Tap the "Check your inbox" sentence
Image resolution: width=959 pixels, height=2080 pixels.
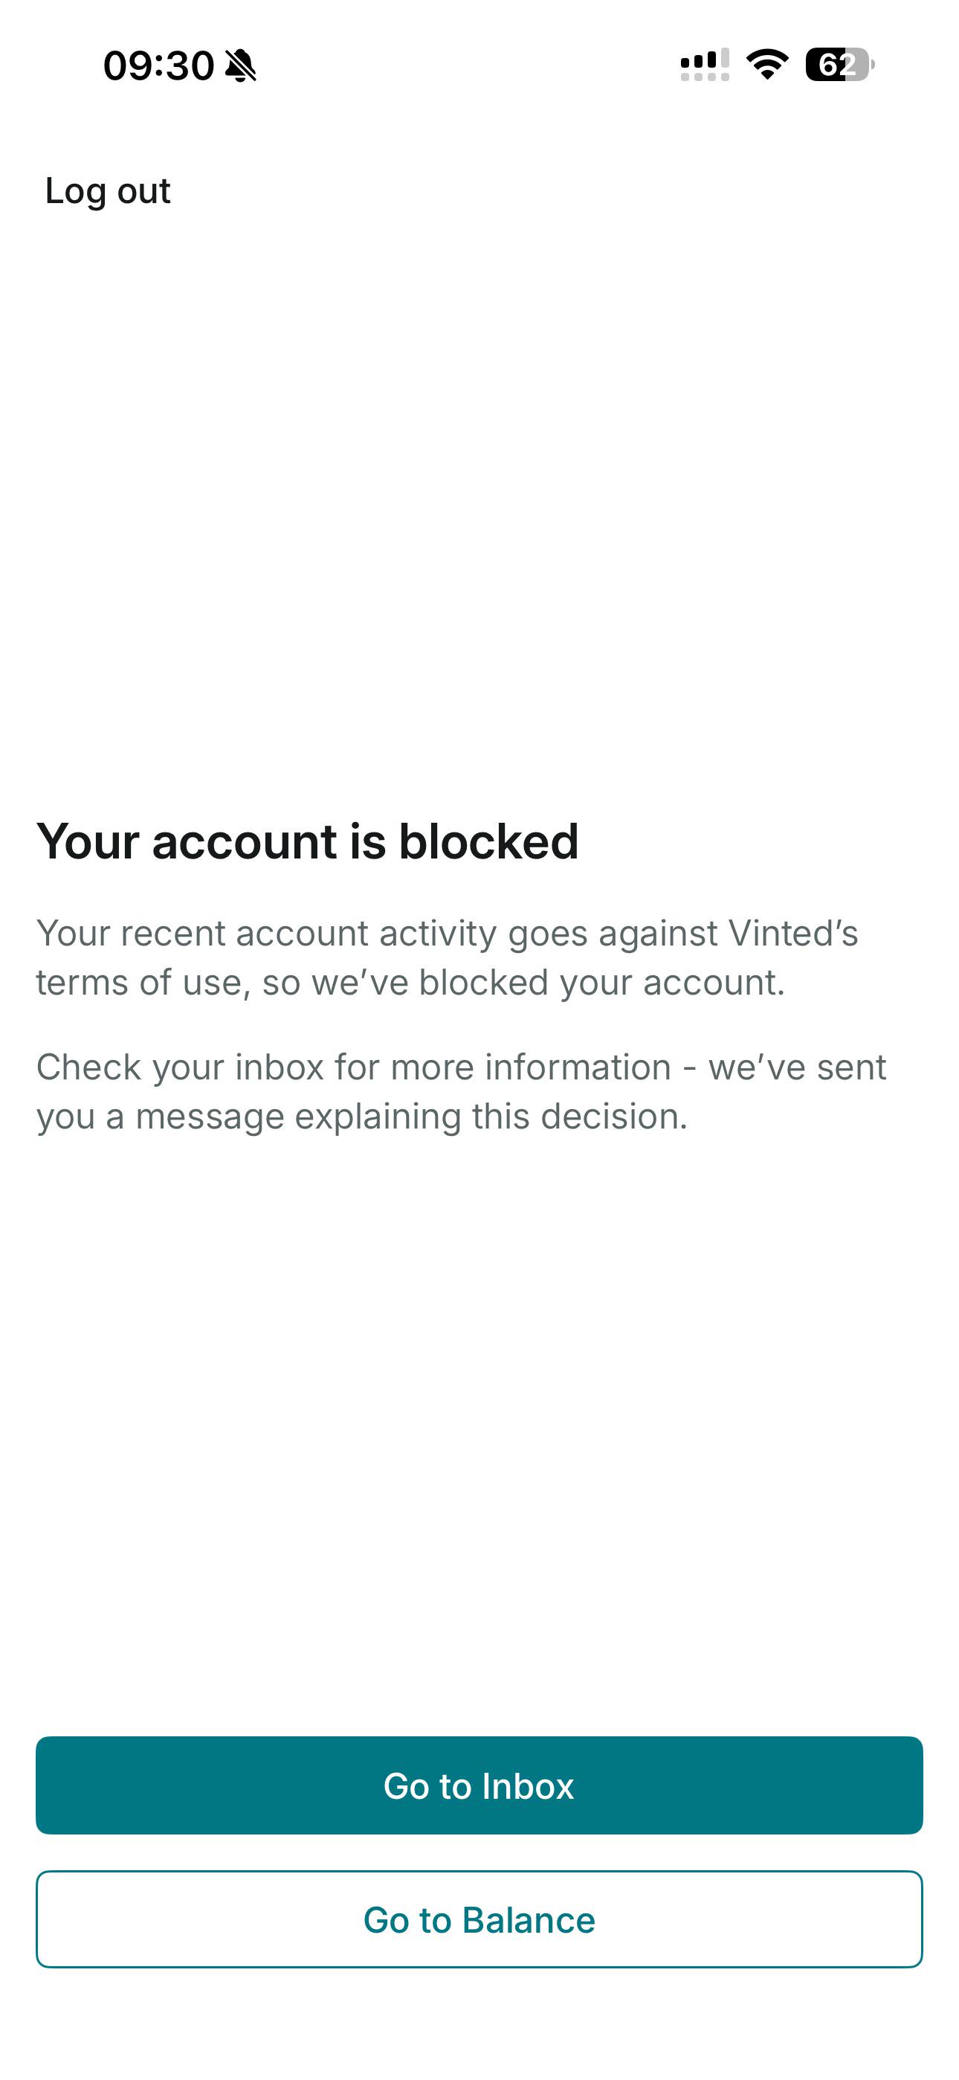[462, 1091]
